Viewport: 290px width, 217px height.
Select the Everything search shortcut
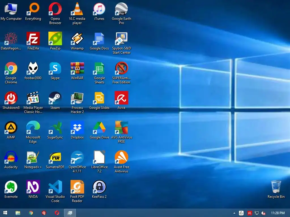point(33,11)
